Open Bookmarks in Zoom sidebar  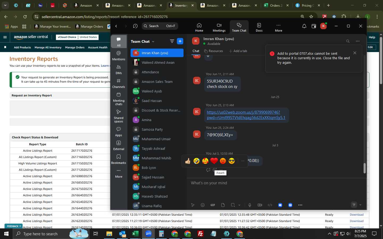pos(119,159)
